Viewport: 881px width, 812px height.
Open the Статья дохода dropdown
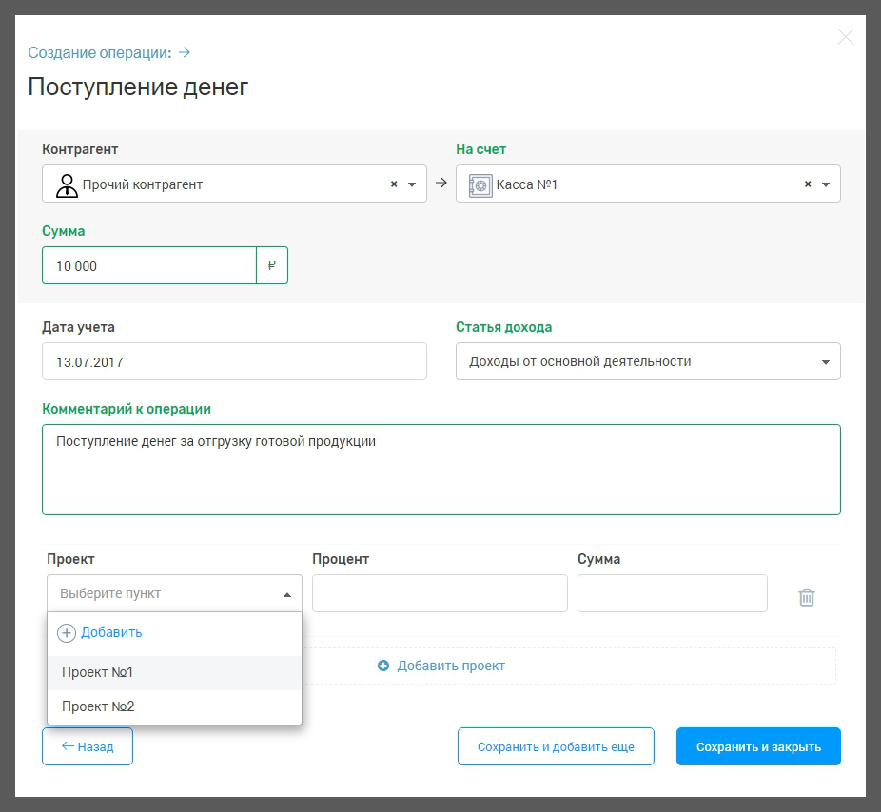[x=824, y=362]
